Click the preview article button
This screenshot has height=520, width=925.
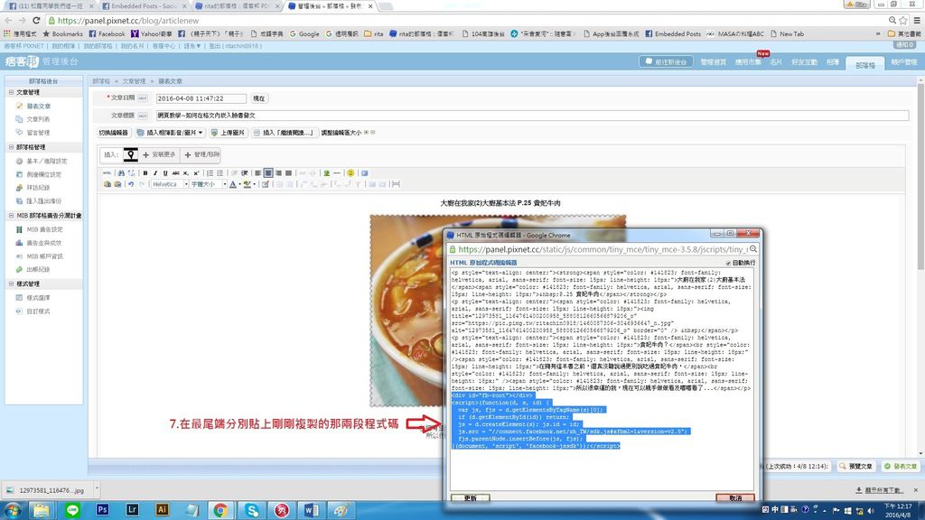856,467
